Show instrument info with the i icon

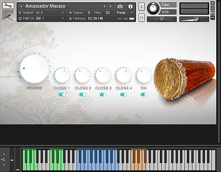[131, 7]
